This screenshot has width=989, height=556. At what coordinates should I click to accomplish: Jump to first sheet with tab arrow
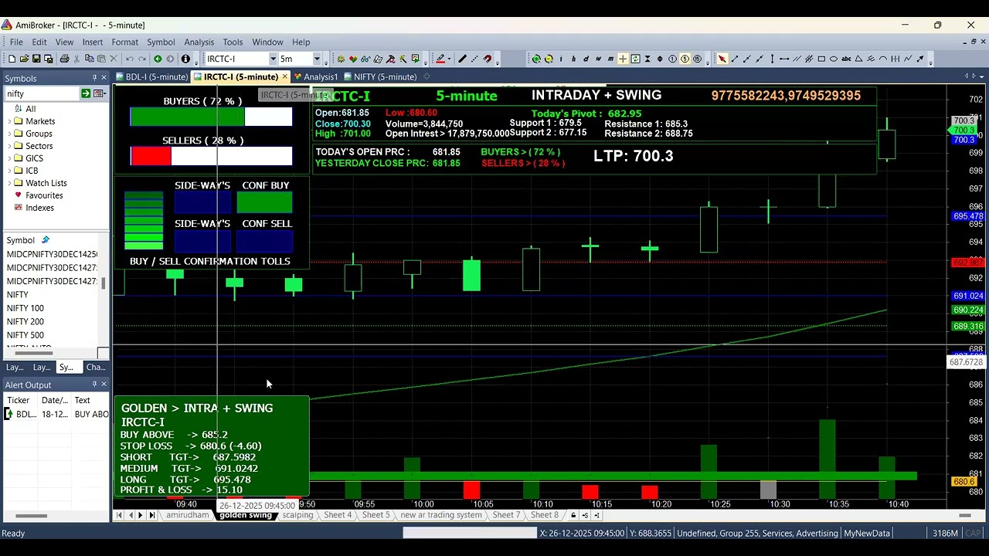(119, 515)
